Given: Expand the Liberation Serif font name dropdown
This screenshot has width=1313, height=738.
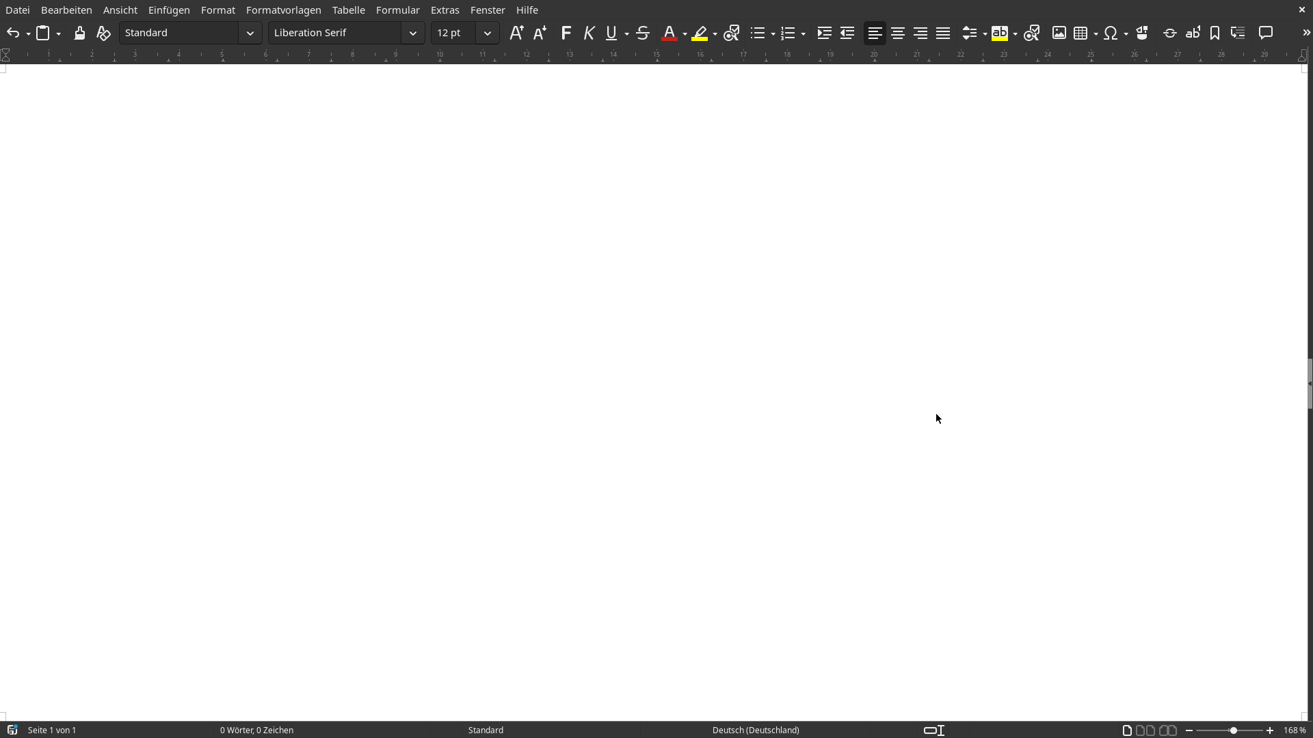Looking at the screenshot, I should click(412, 33).
